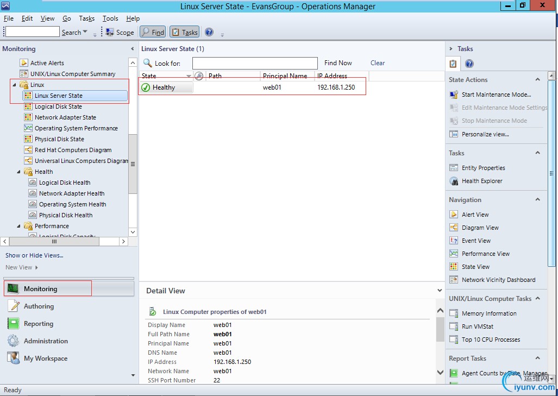Collapse State Actions section
Viewport: 558px width, 396px height.
[538, 80]
